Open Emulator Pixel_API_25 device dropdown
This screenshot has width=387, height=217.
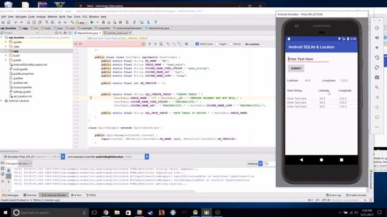(63, 157)
